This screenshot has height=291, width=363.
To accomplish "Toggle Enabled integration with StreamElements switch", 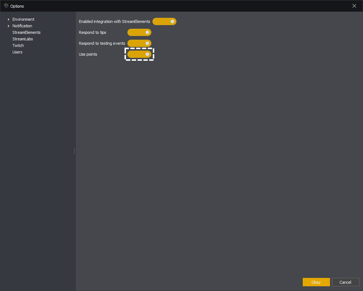I will (164, 21).
